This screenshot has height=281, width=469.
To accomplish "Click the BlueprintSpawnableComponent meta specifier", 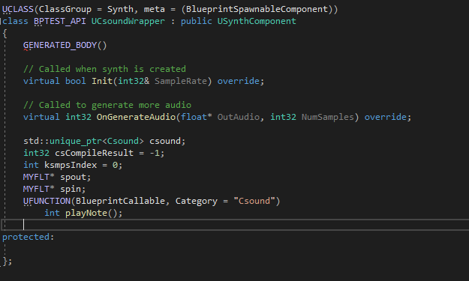I will pyautogui.click(x=257, y=9).
